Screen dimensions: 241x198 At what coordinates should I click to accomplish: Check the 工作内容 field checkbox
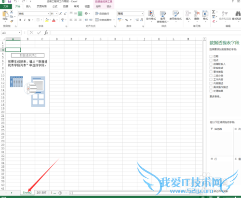(x=211, y=79)
